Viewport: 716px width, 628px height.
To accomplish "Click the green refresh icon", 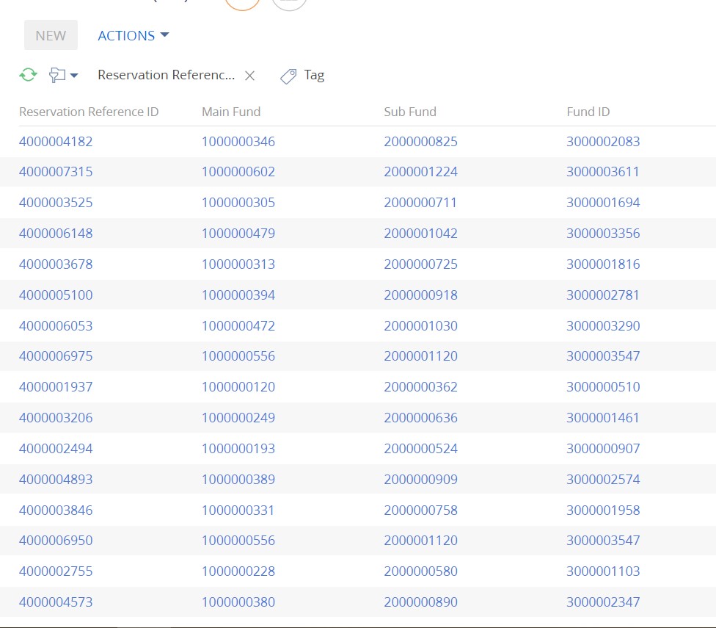I will [28, 74].
